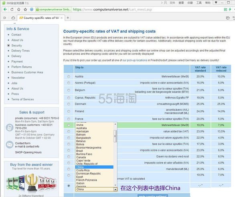
Task: Open the skin shirt icon in title bar
Action: tap(216, 2)
